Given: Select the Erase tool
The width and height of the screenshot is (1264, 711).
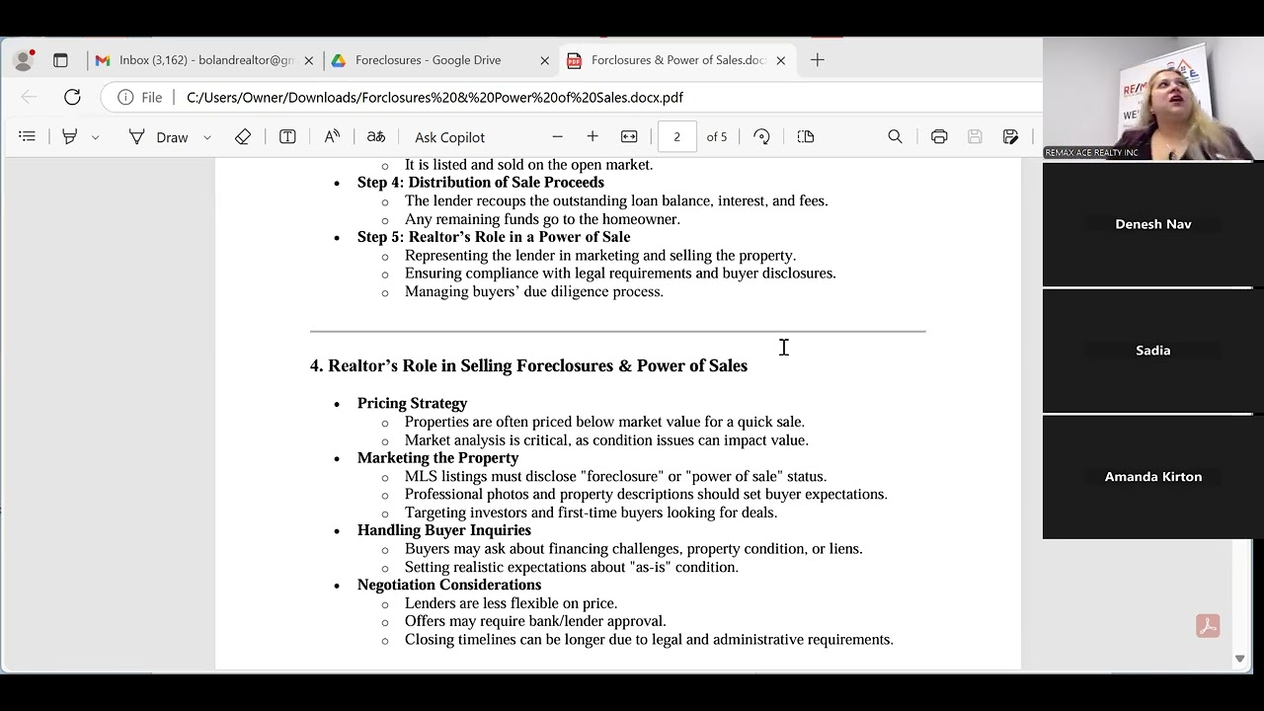Looking at the screenshot, I should [243, 136].
